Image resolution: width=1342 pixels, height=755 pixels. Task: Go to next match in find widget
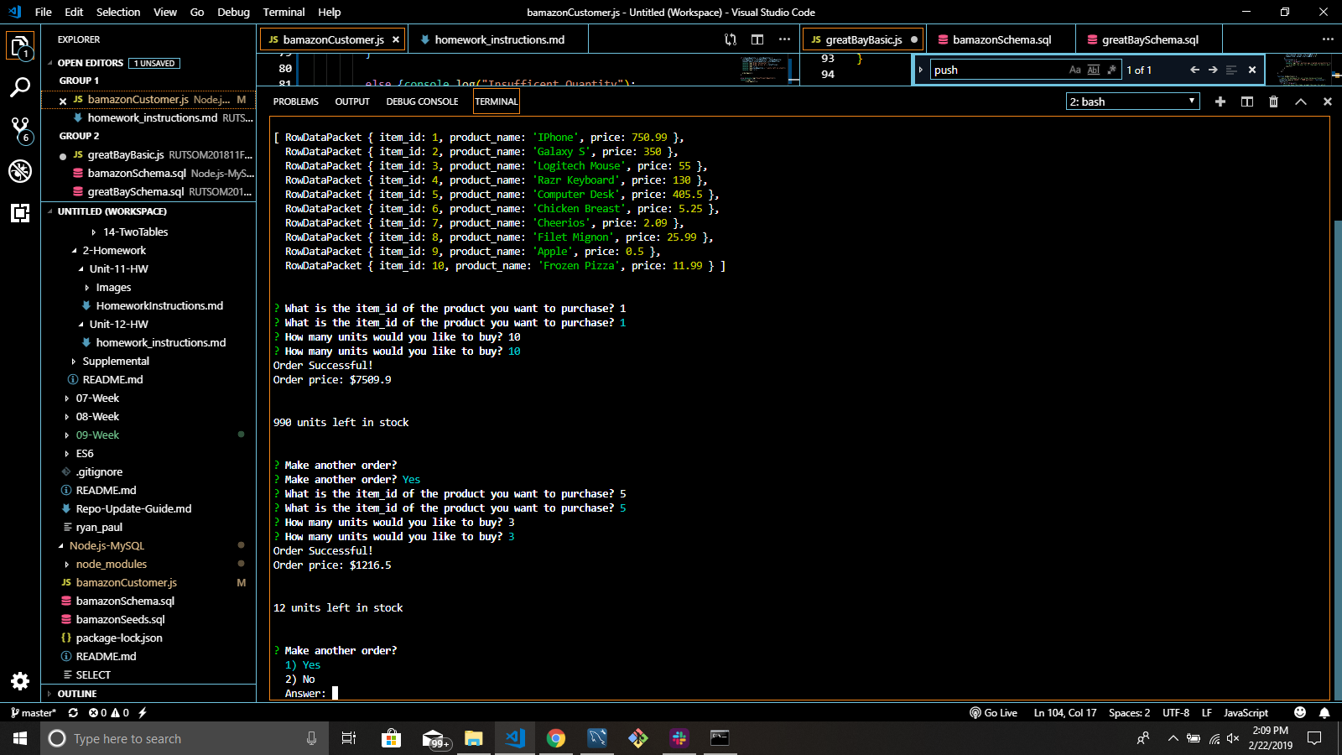tap(1213, 70)
